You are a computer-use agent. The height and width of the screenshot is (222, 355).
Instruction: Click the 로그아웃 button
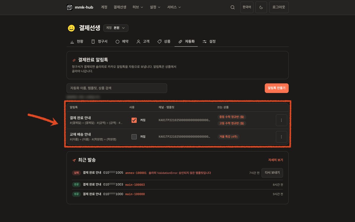279,7
